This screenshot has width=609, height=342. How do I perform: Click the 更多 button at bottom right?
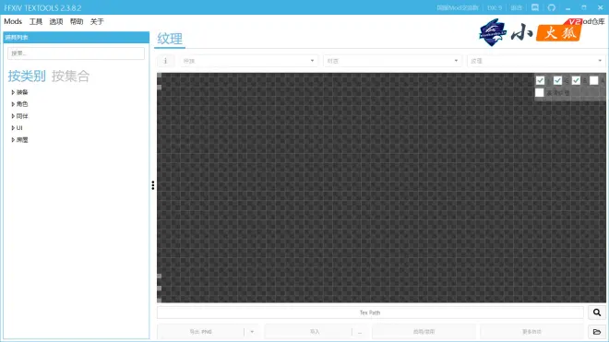coord(531,332)
